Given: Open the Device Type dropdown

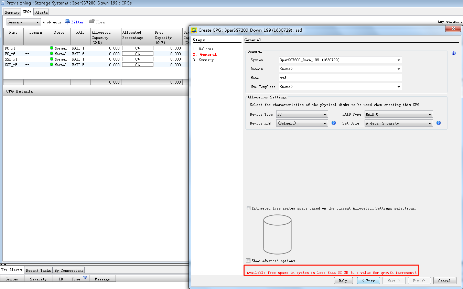Looking at the screenshot, I should click(x=302, y=114).
